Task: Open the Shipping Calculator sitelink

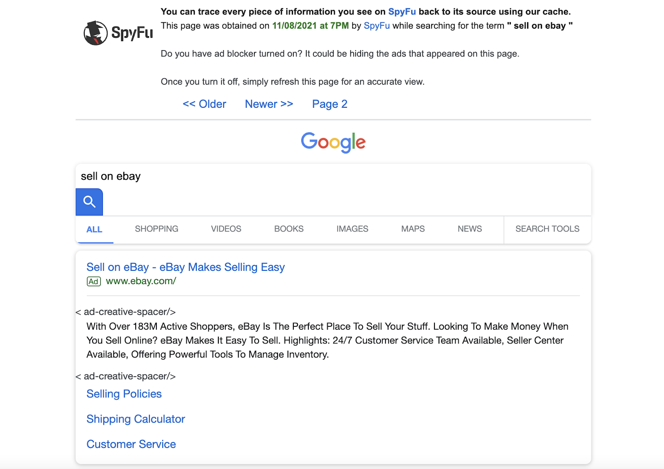Action: click(136, 419)
